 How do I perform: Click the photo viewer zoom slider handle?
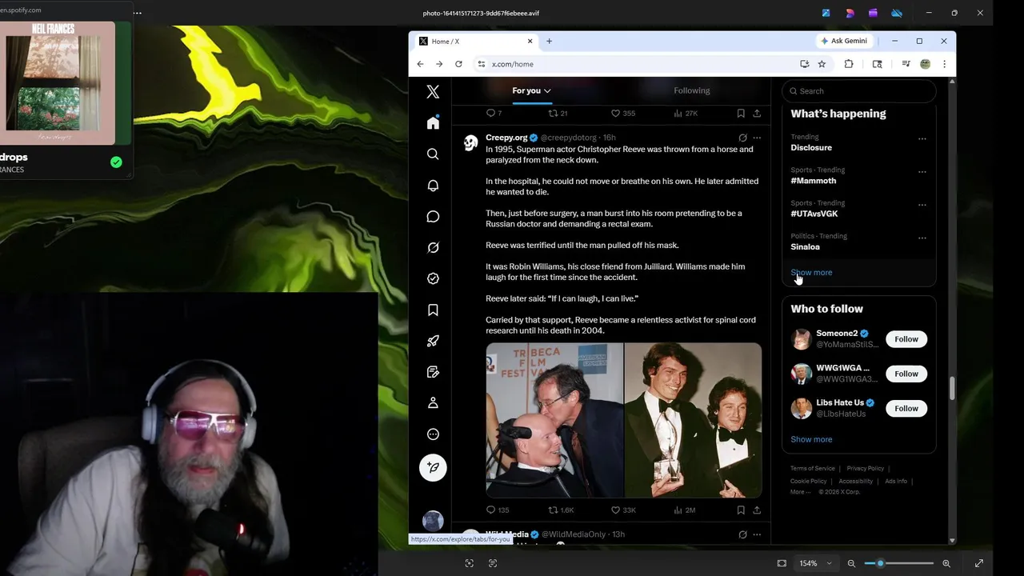click(880, 563)
